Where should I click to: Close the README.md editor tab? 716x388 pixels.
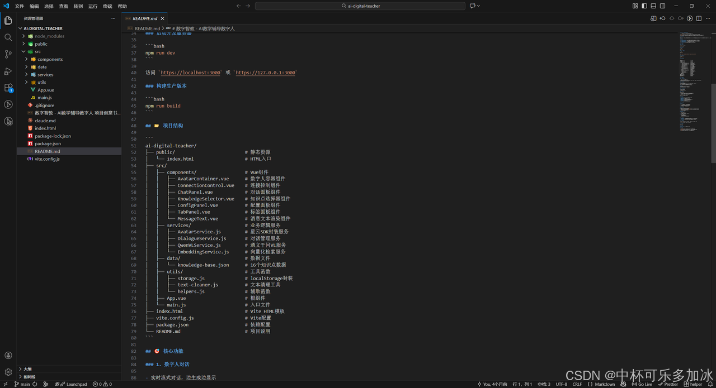pos(162,18)
